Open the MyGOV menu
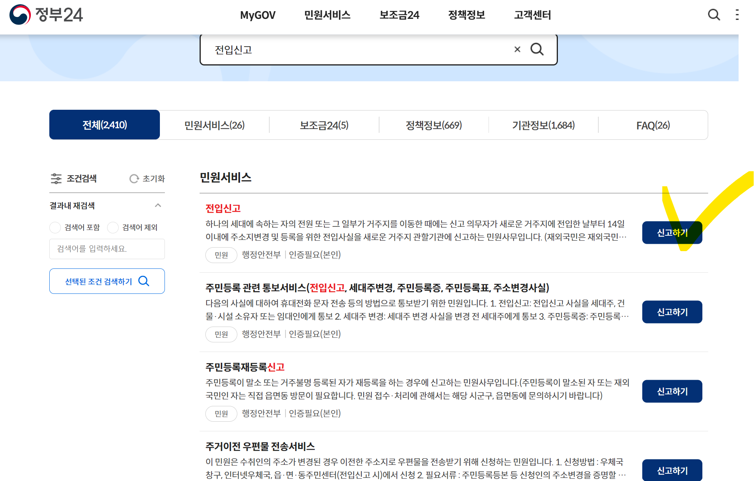Image resolution: width=754 pixels, height=481 pixels. tap(257, 15)
